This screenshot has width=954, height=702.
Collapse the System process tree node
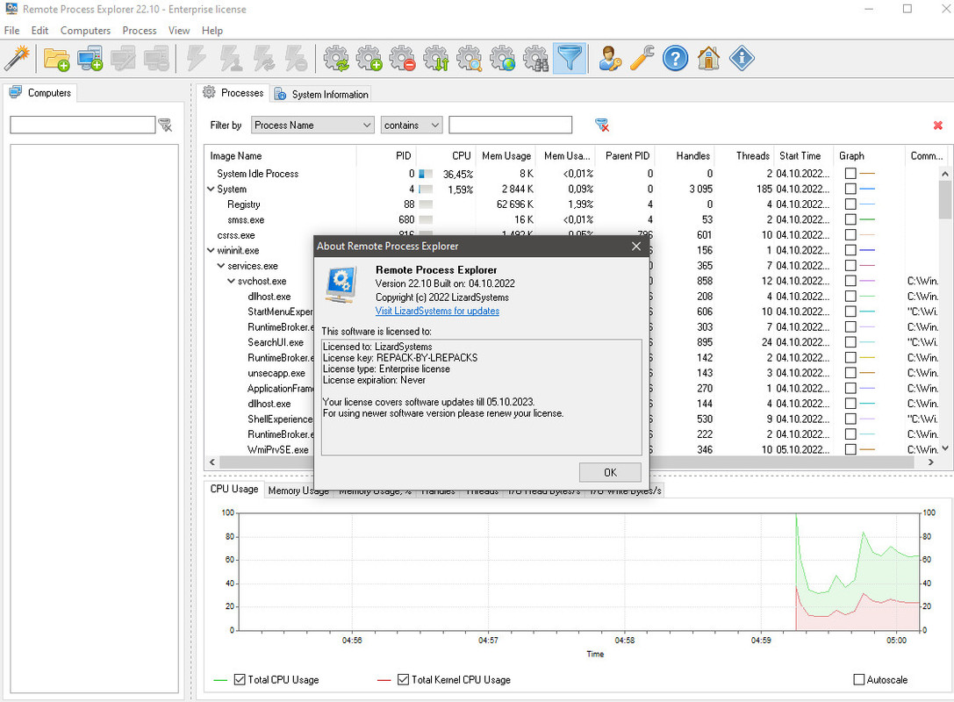[211, 190]
